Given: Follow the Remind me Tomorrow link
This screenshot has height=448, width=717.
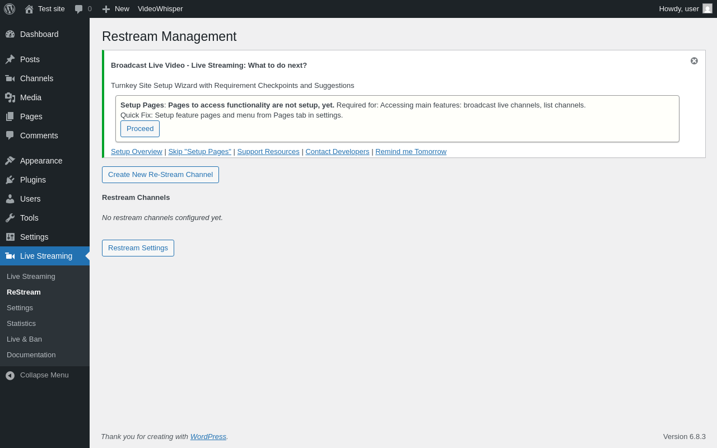Looking at the screenshot, I should click(x=411, y=152).
